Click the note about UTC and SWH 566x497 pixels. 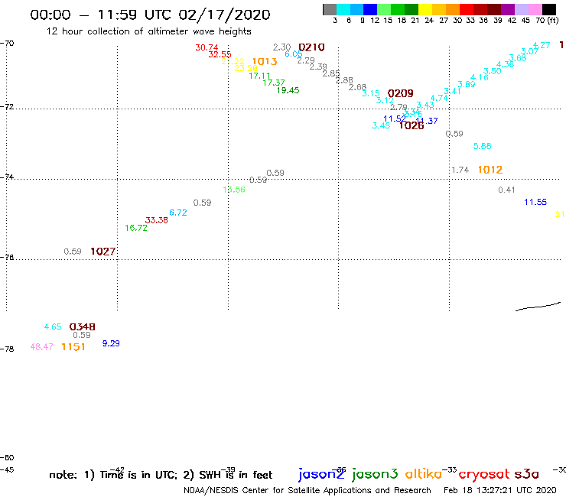[161, 475]
